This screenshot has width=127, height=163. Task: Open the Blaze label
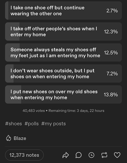point(20,138)
